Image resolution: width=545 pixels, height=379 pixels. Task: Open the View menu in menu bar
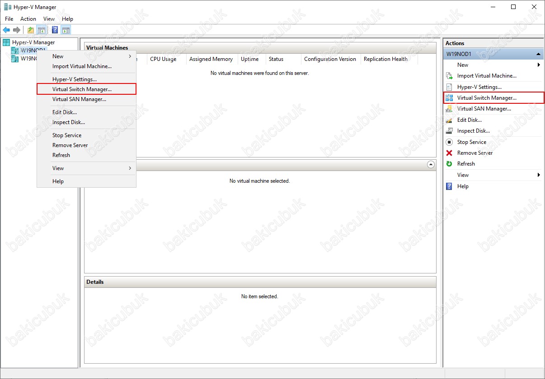click(x=49, y=19)
